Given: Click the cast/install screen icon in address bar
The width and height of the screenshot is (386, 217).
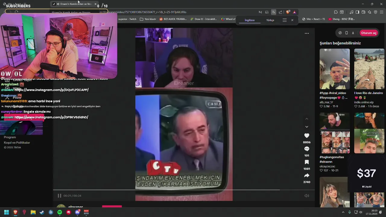Looking at the screenshot, I should pos(267,12).
